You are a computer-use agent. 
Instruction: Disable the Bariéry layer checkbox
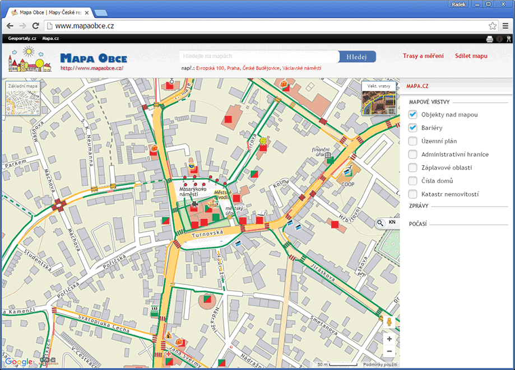pyautogui.click(x=413, y=128)
